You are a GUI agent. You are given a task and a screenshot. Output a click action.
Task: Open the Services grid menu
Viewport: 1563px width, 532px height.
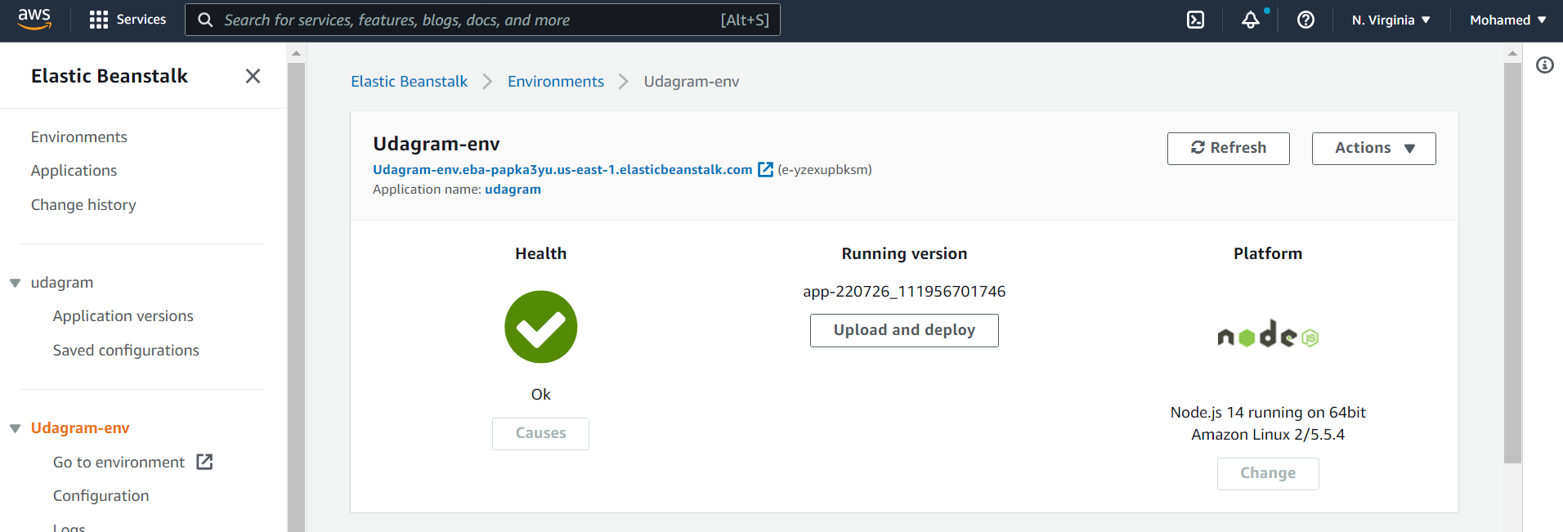[128, 20]
